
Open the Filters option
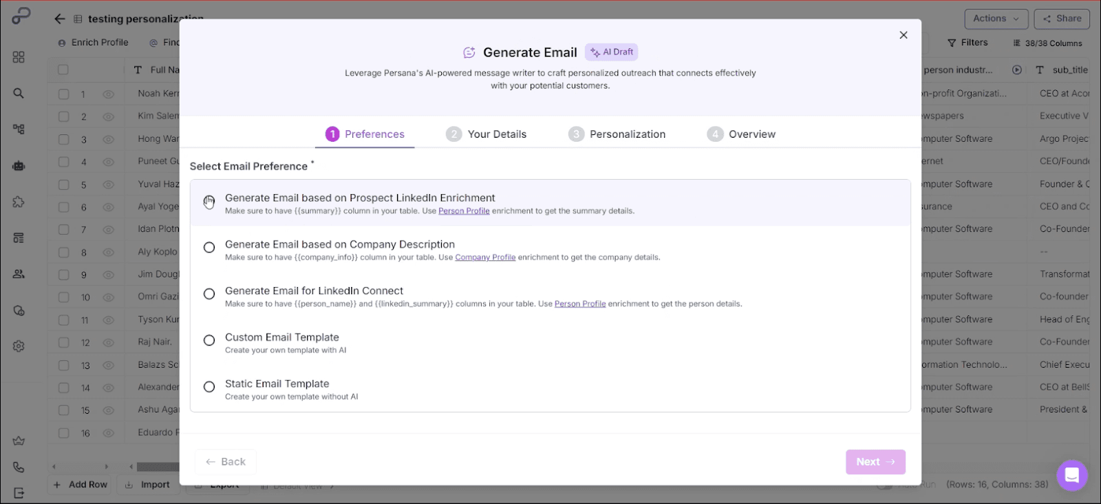tap(968, 43)
